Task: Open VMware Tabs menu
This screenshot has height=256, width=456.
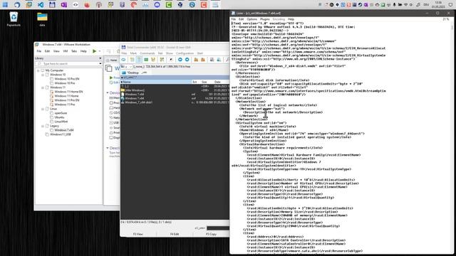Action: click(x=74, y=51)
